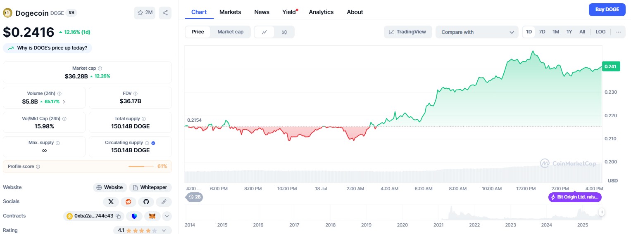Screen dimensions: 631x234
Task: Open Dogecoin's GitHub repository
Action: (146, 202)
